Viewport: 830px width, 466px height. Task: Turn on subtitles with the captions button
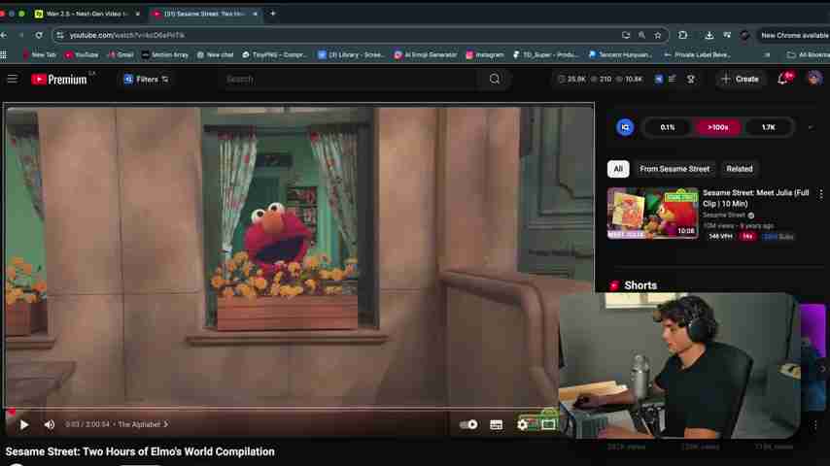[496, 425]
